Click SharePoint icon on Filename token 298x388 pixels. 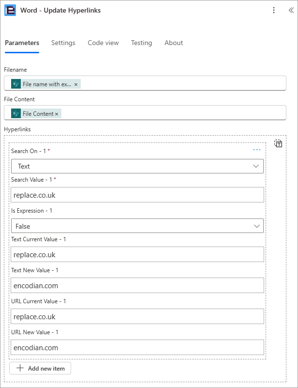click(16, 84)
